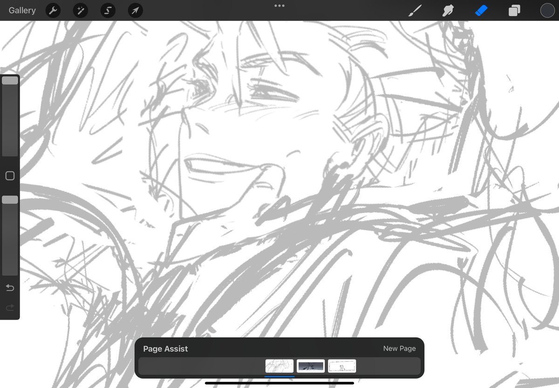Undo the last stroke

tap(10, 288)
